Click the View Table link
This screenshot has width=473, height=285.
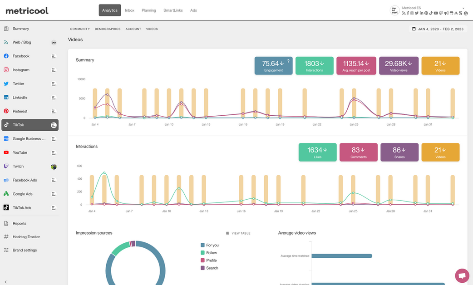[x=238, y=233]
